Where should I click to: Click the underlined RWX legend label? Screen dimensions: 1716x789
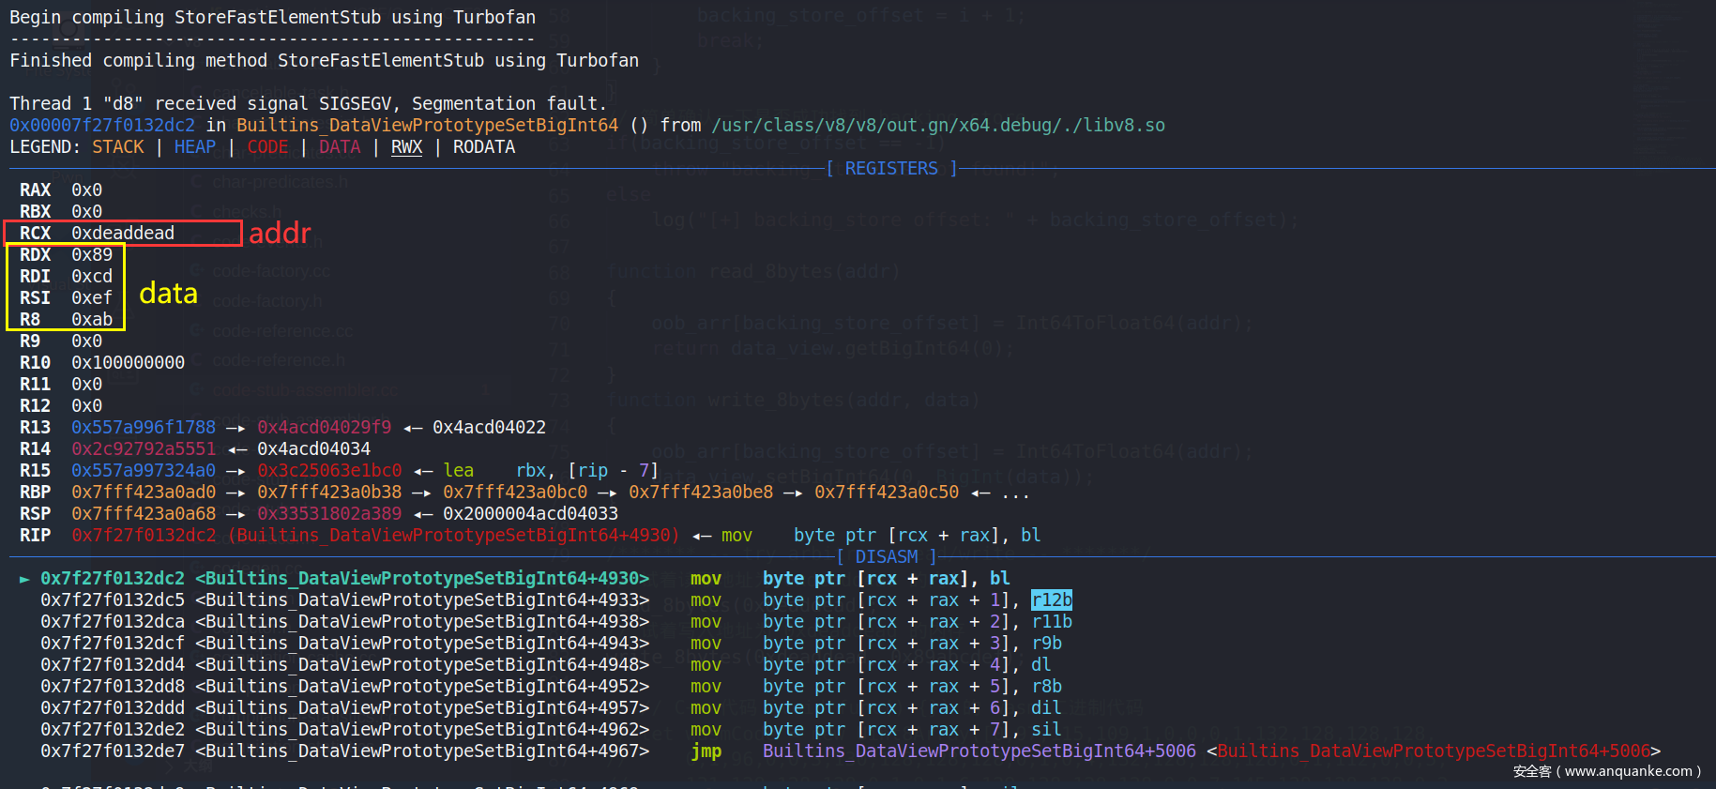click(406, 147)
